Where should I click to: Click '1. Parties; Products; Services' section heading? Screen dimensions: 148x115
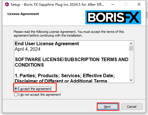[x=65, y=78]
